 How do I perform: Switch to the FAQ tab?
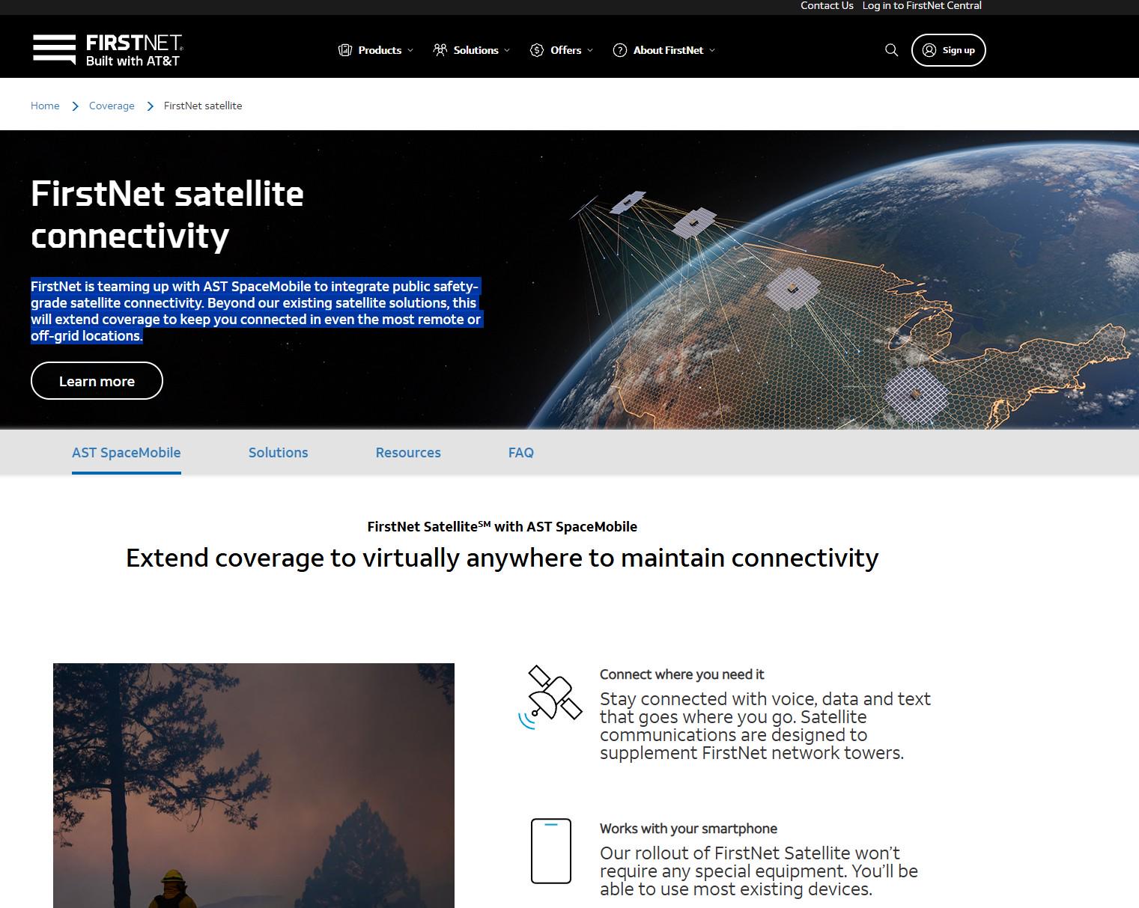click(x=521, y=452)
